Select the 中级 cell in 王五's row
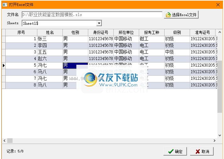The width and height of the screenshot is (224, 159). coord(177,52)
